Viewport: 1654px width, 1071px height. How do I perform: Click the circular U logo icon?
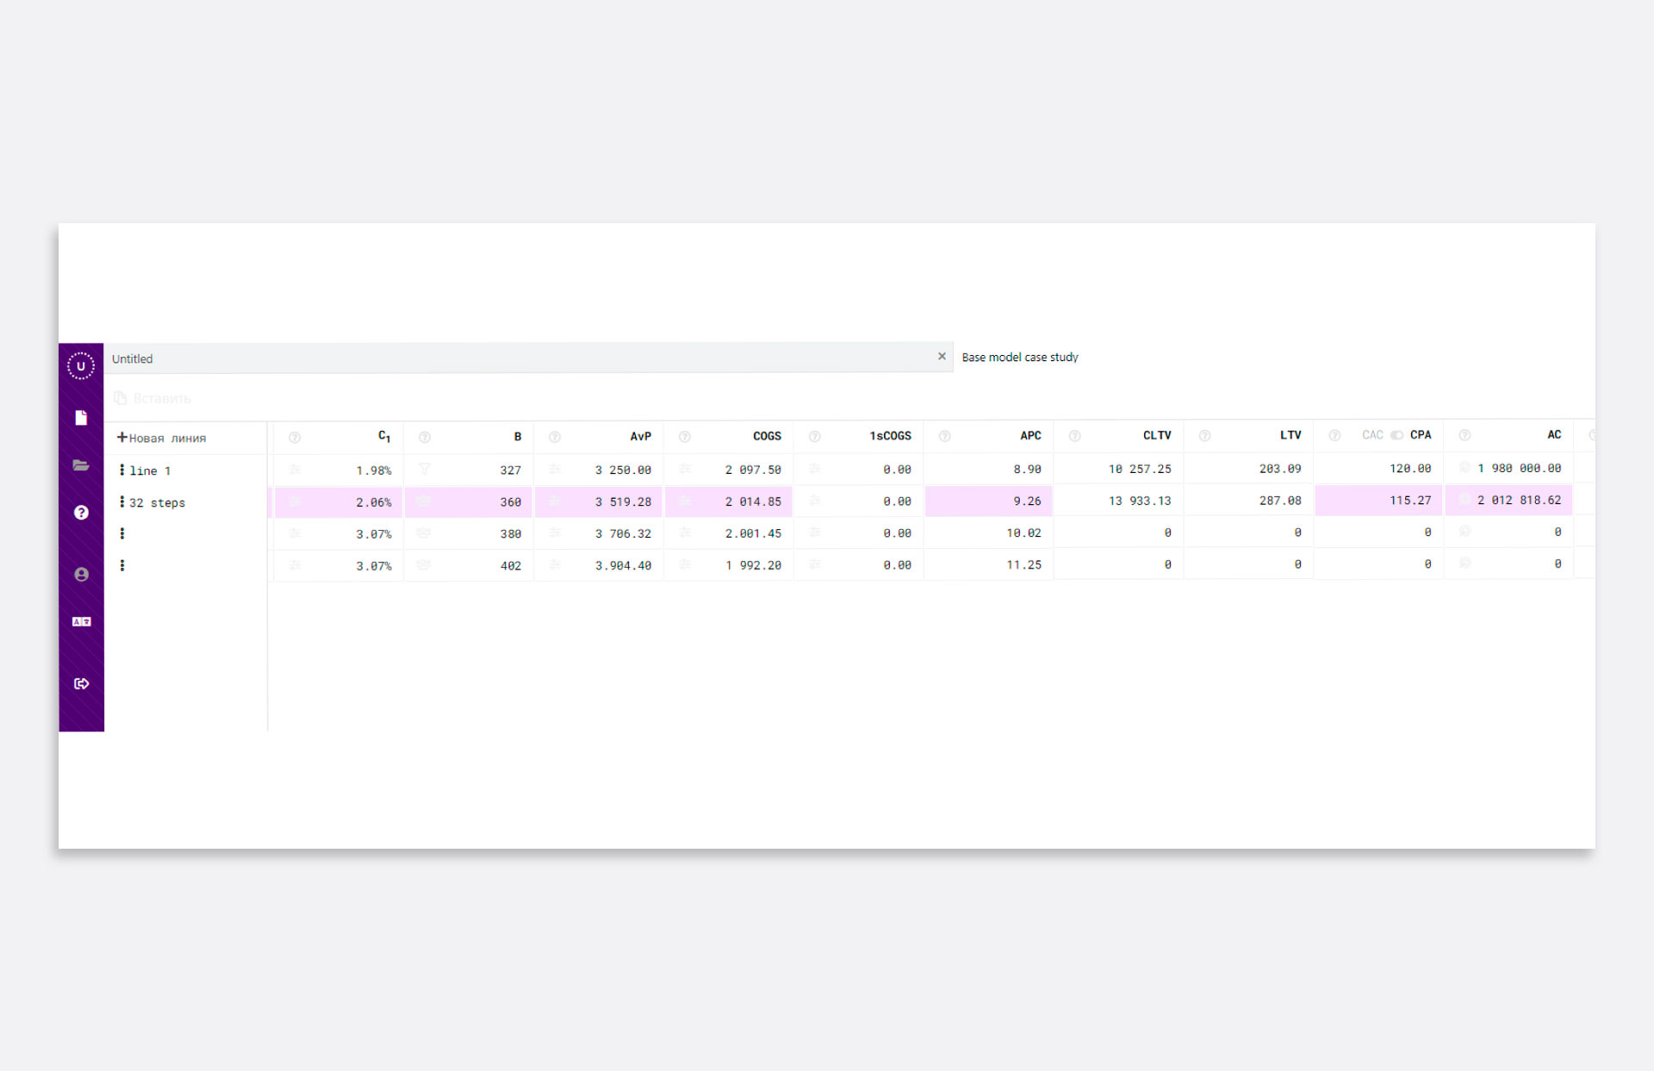(x=81, y=366)
